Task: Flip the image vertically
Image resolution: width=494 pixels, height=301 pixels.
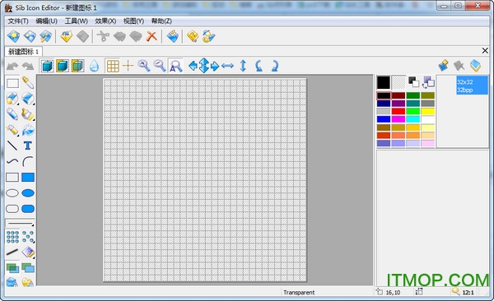Action: 243,66
